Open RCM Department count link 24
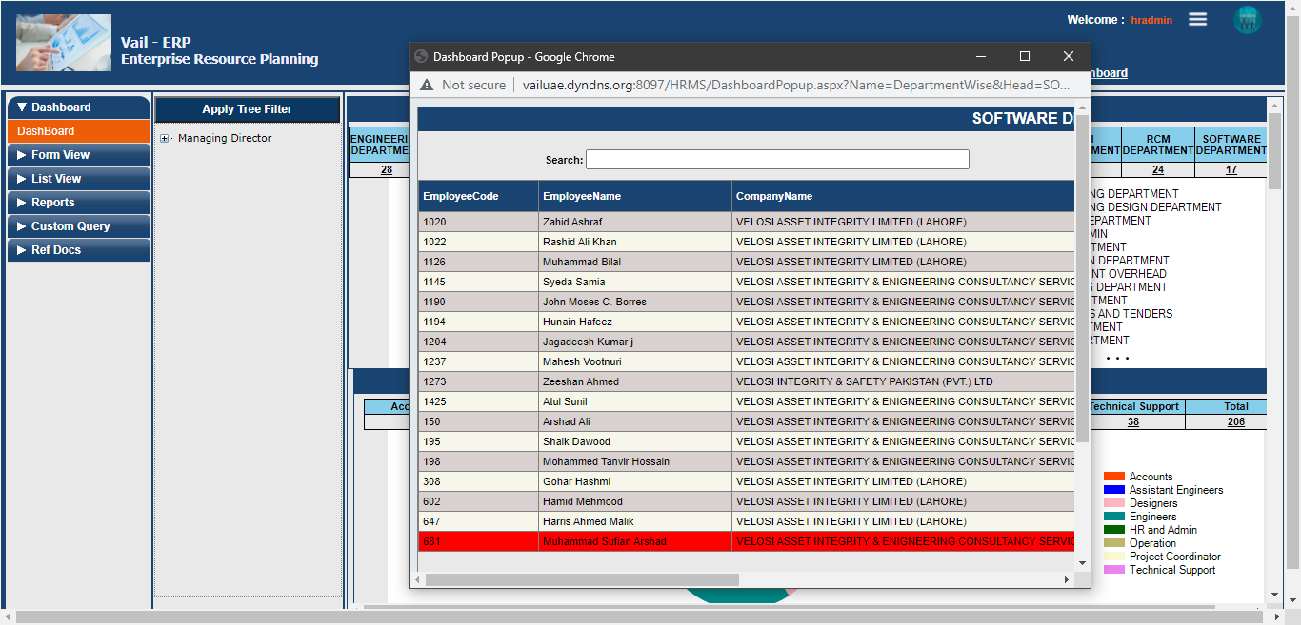Viewport: 1301px width, 625px height. pos(1157,168)
